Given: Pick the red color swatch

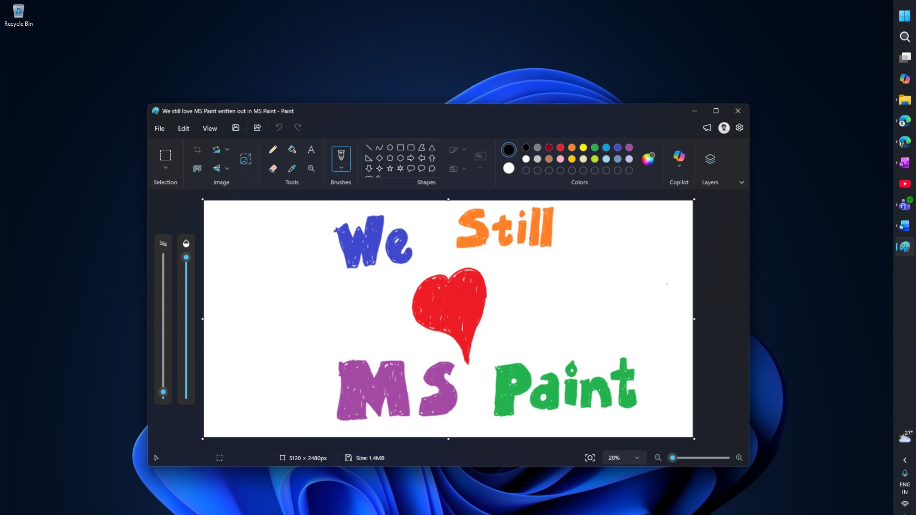Looking at the screenshot, I should tap(561, 148).
